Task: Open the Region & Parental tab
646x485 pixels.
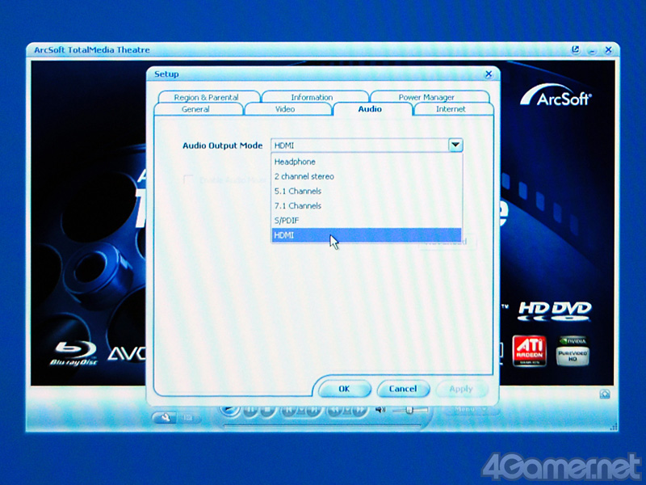Action: pyautogui.click(x=207, y=98)
